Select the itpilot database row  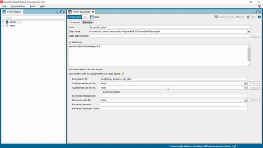pos(12,25)
